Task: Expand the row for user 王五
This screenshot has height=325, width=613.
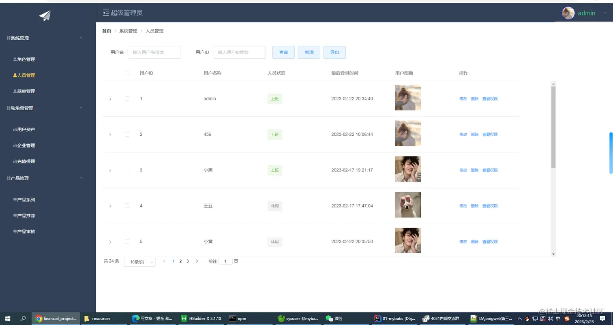Action: point(110,206)
